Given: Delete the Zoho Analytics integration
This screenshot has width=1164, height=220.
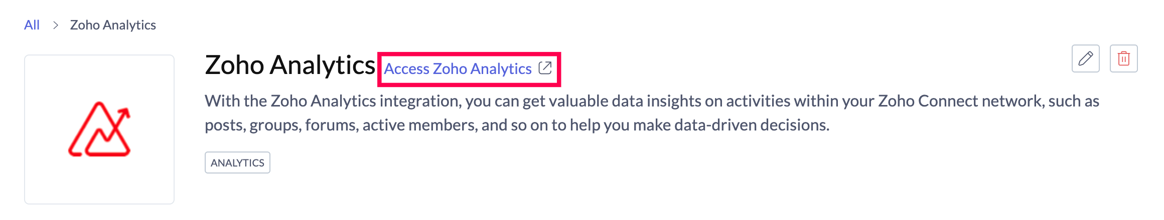Looking at the screenshot, I should [x=1123, y=58].
